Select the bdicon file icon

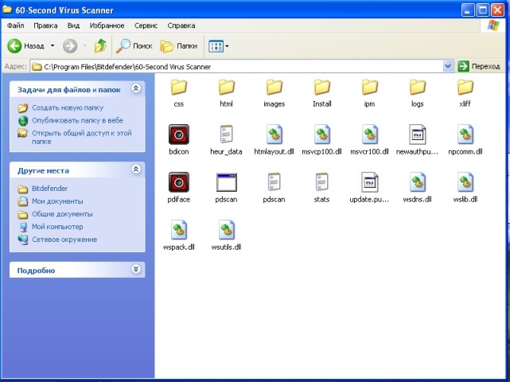coord(178,134)
